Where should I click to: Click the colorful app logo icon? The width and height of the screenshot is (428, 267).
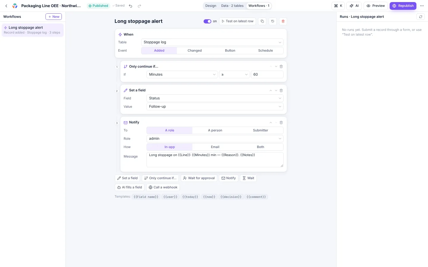pyautogui.click(x=15, y=6)
